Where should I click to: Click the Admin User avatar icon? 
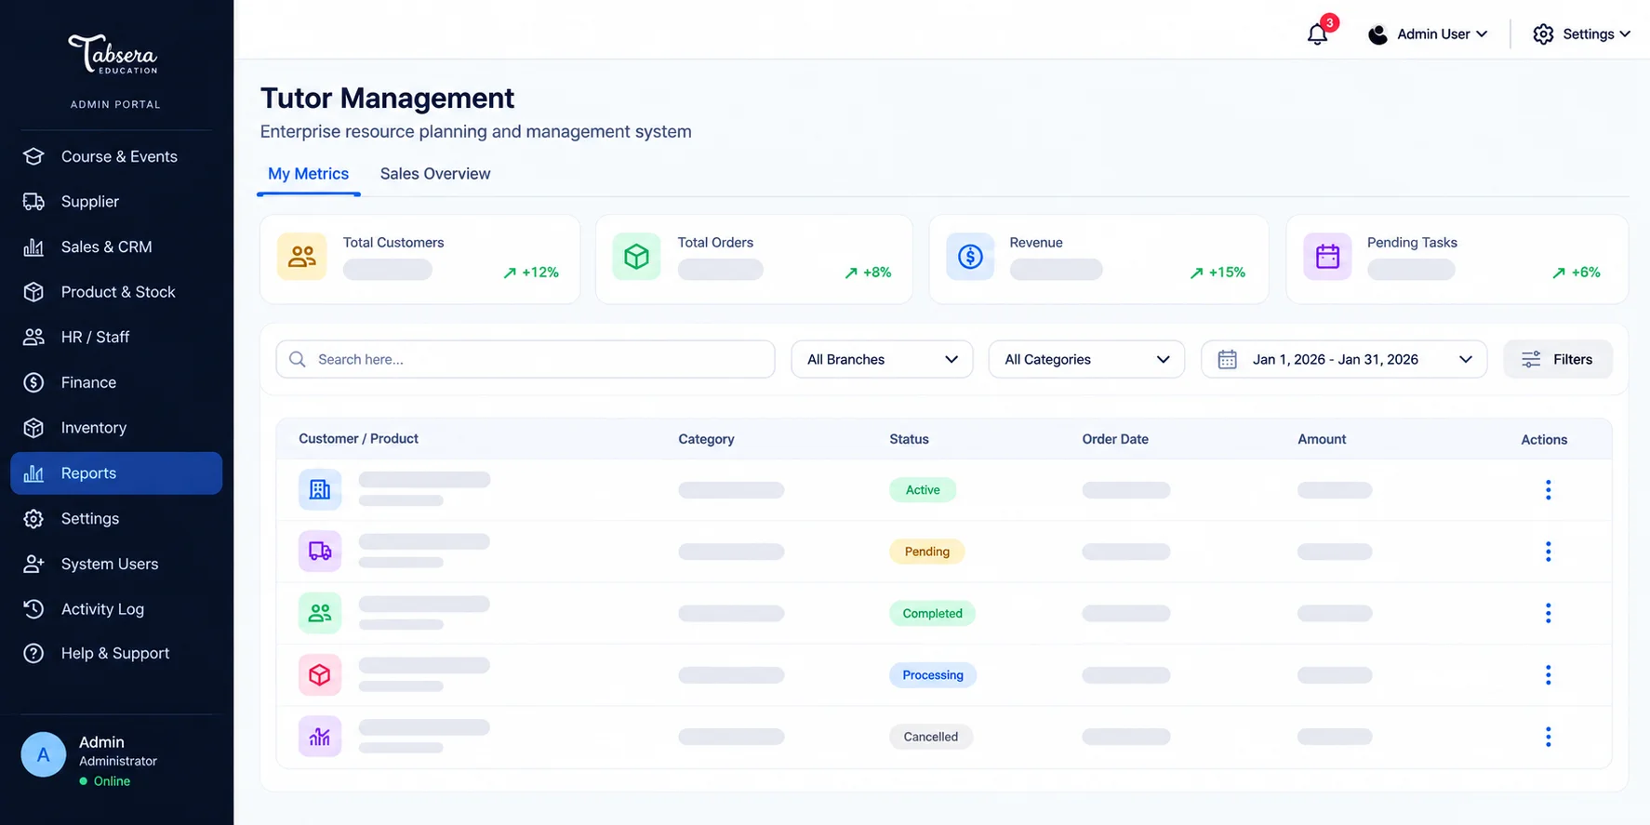tap(1377, 34)
